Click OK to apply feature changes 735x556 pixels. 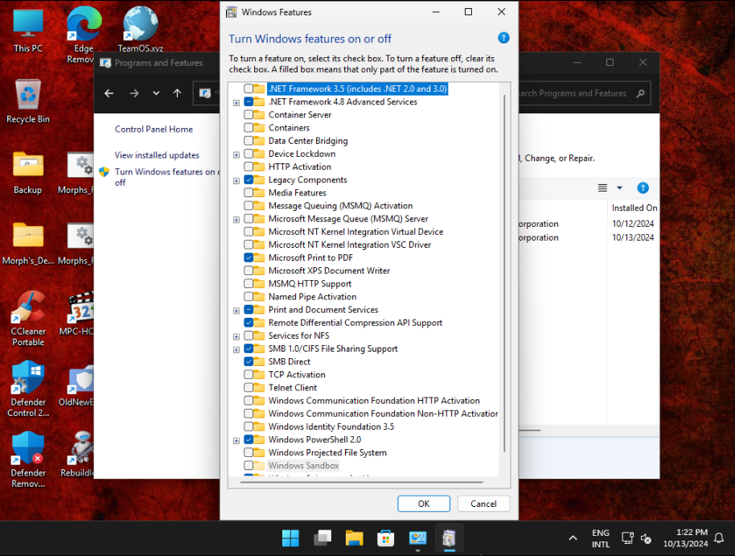click(x=424, y=504)
